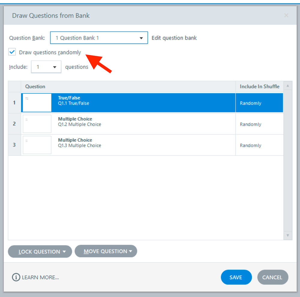300x297 pixels.
Task: Click the Q1.1 True/False slide thumbnail
Action: (x=37, y=103)
